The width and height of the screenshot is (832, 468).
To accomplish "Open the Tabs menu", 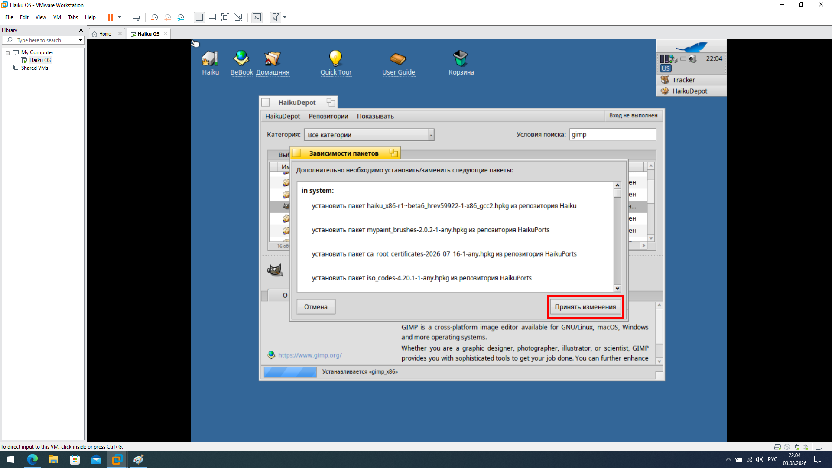I will click(x=73, y=17).
